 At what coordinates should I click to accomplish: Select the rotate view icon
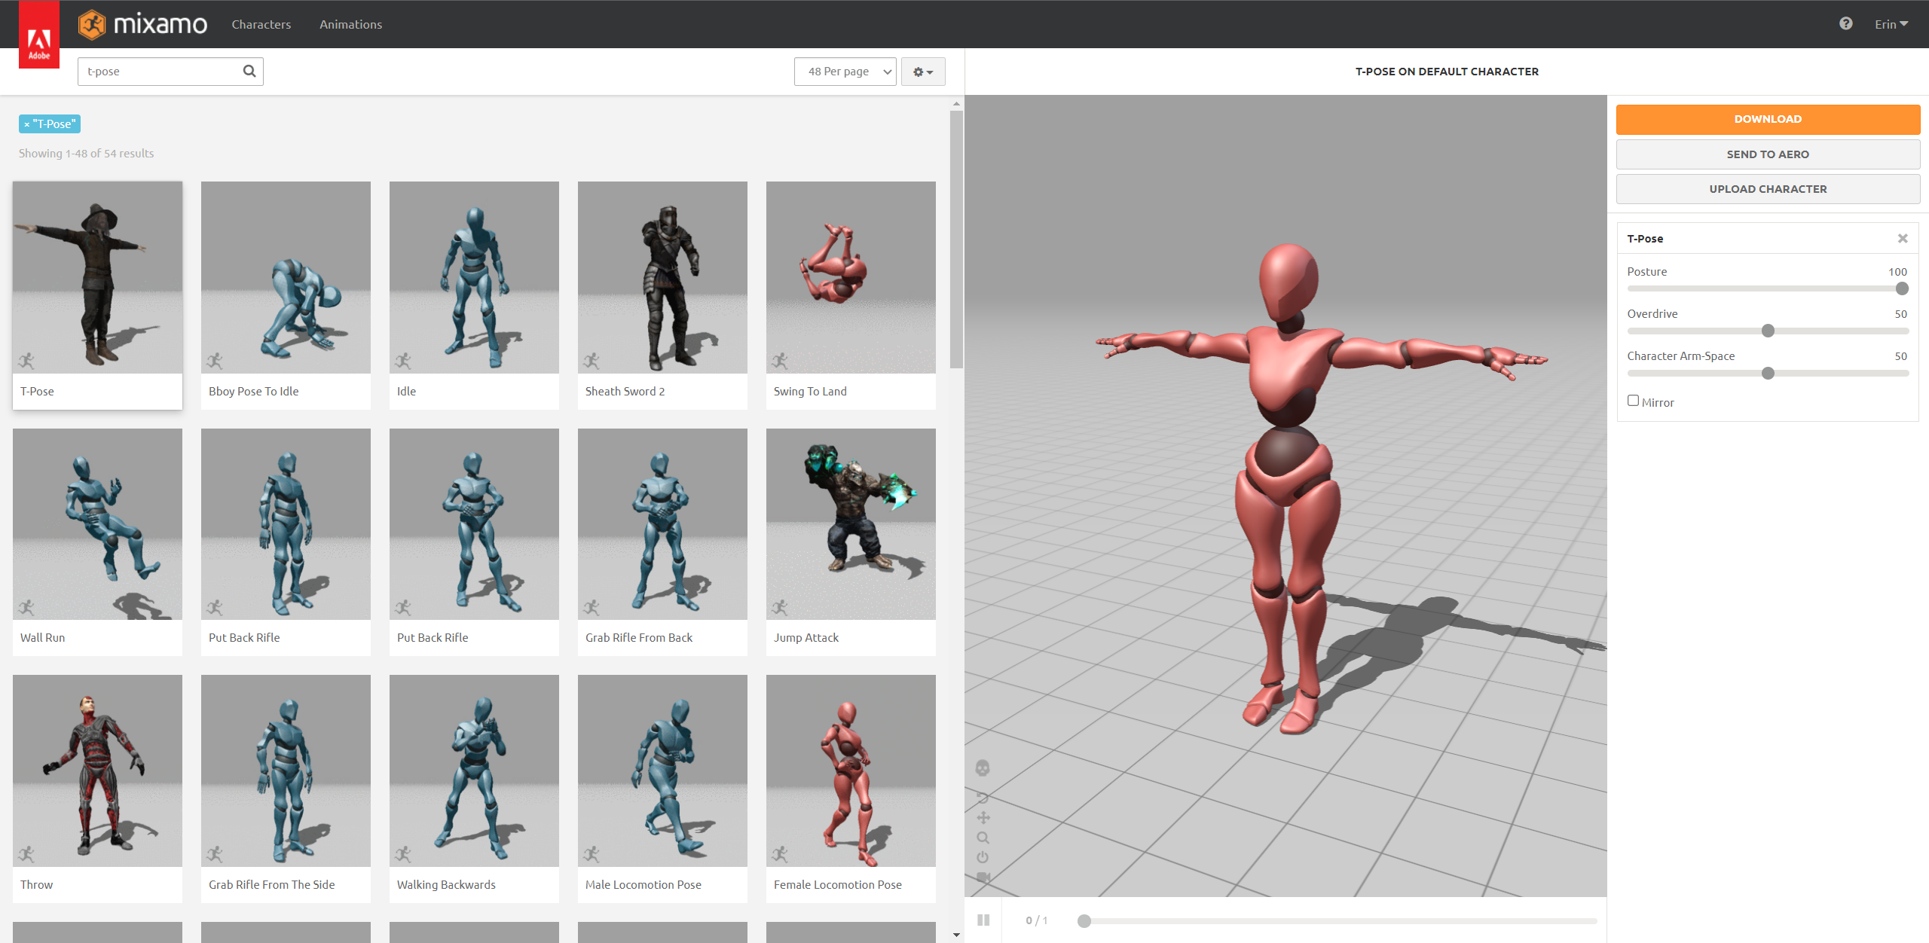[x=983, y=797]
